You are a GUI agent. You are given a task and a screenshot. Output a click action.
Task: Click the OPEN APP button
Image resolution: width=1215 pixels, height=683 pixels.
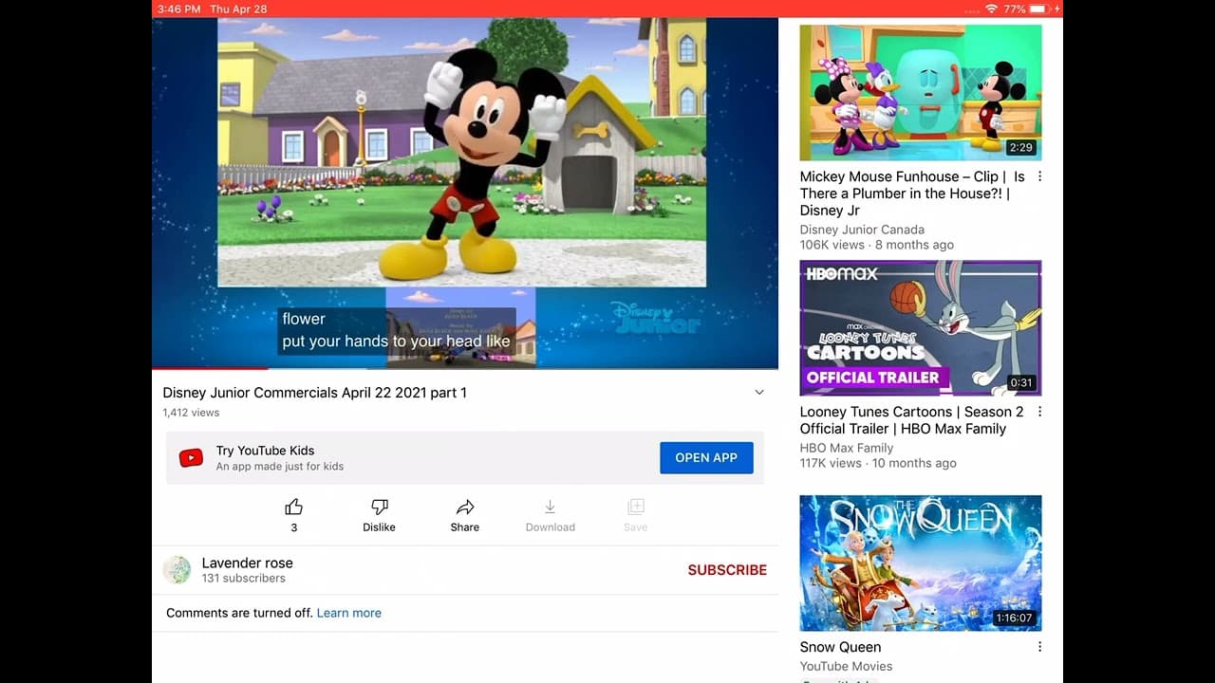click(706, 457)
